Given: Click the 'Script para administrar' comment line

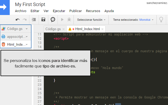Looking at the screenshot, I should click(101, 34).
